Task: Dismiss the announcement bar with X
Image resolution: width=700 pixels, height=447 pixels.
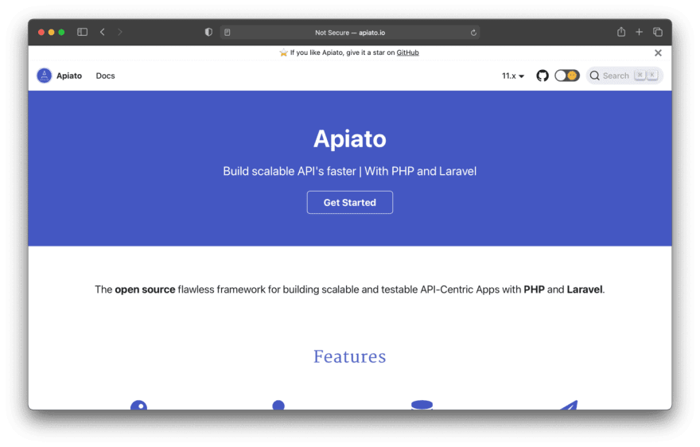Action: pos(658,52)
